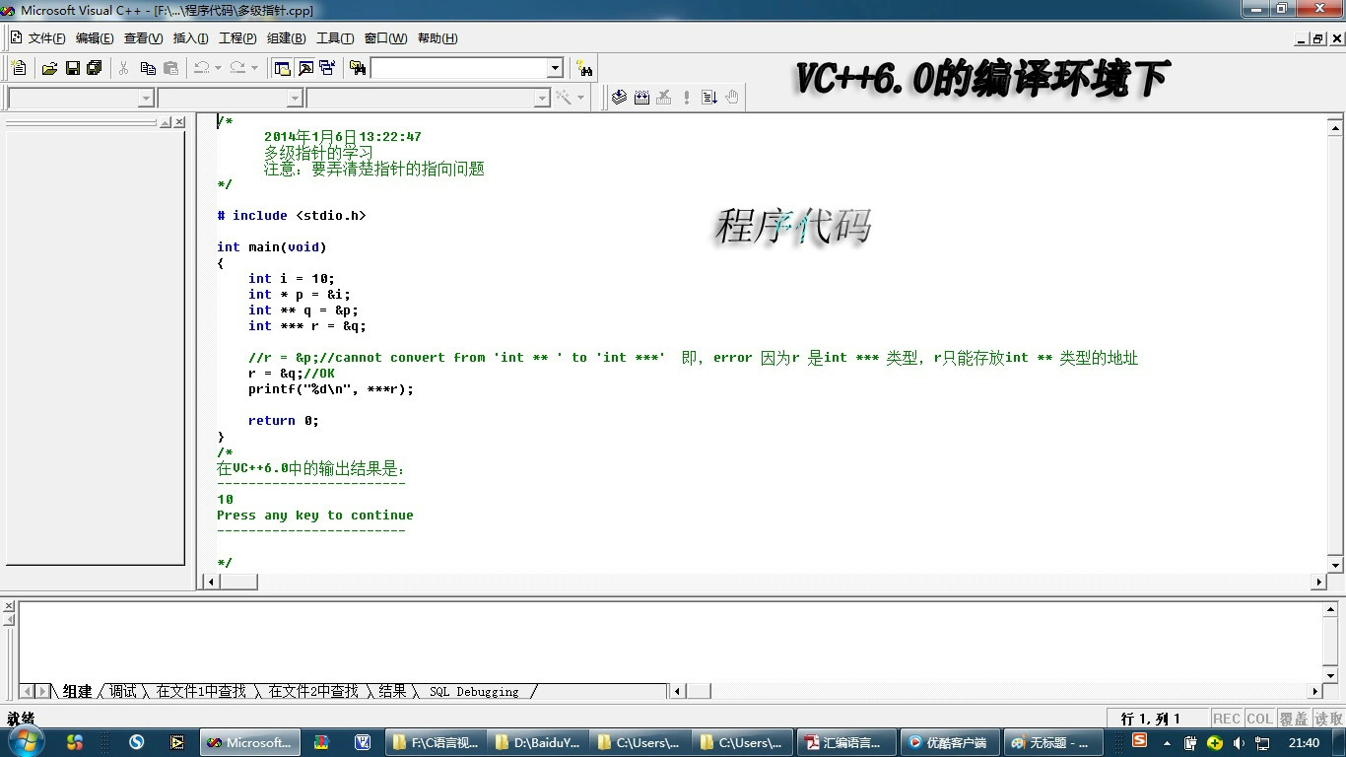Click the Redo arrow icon
The image size is (1346, 757).
click(237, 68)
